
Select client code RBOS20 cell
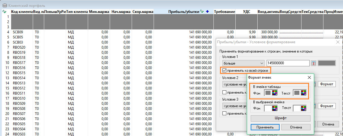tap(22, 47)
